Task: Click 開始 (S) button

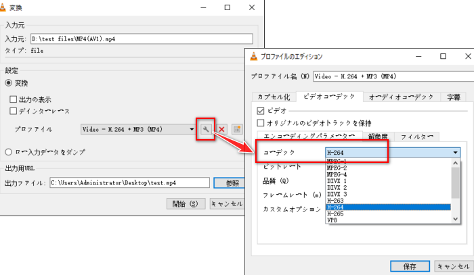Action: (x=186, y=204)
